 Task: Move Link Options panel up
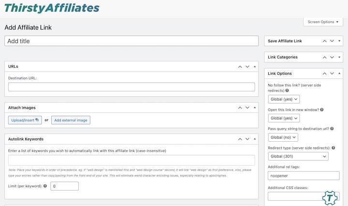(x=324, y=74)
